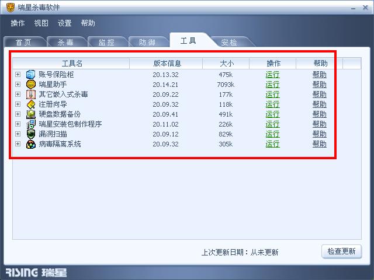Switch to the 监控 tab

point(106,42)
